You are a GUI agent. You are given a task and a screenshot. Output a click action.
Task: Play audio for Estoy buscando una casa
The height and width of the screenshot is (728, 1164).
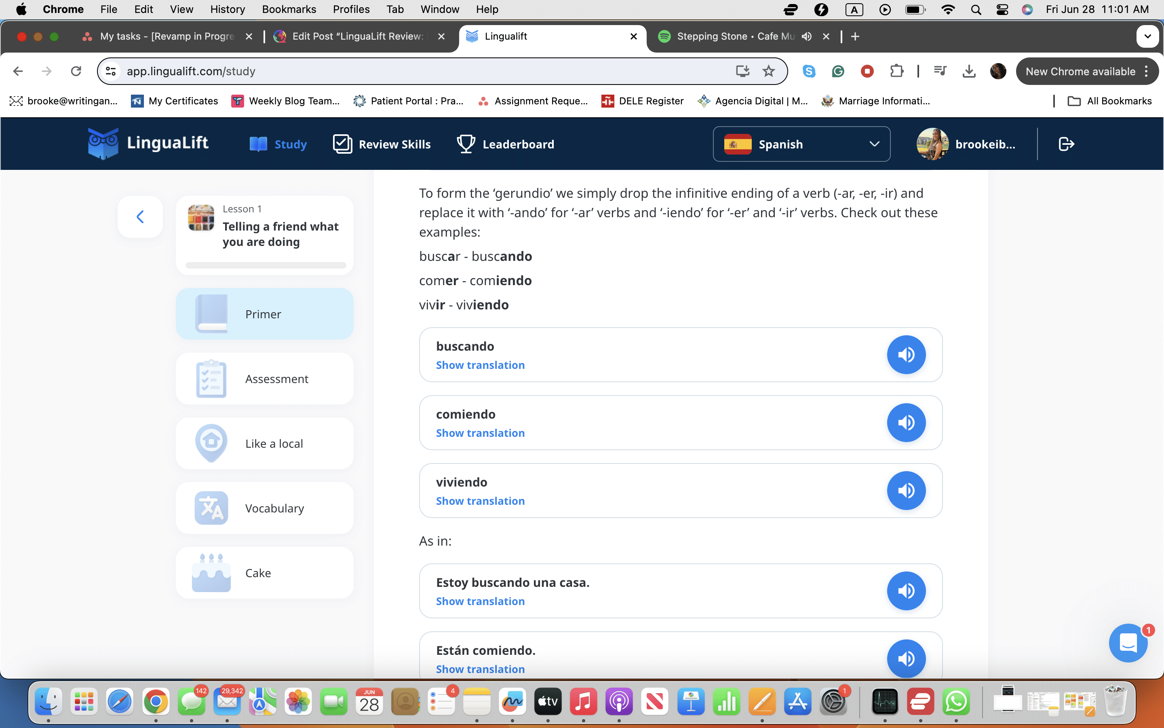pos(906,591)
